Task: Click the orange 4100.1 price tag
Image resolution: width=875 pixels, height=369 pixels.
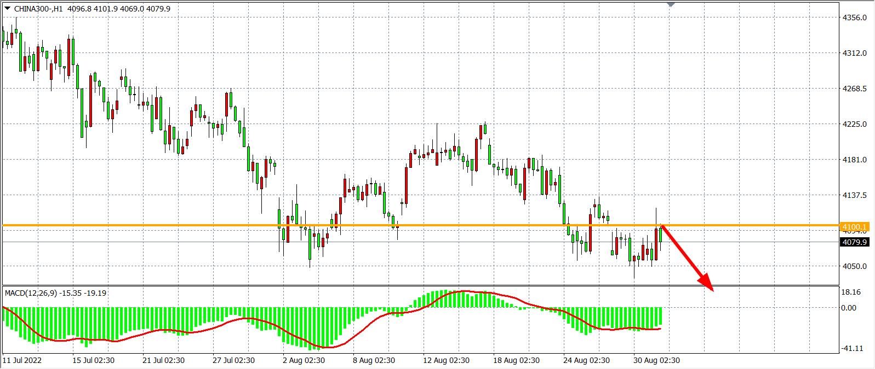Action: [855, 226]
